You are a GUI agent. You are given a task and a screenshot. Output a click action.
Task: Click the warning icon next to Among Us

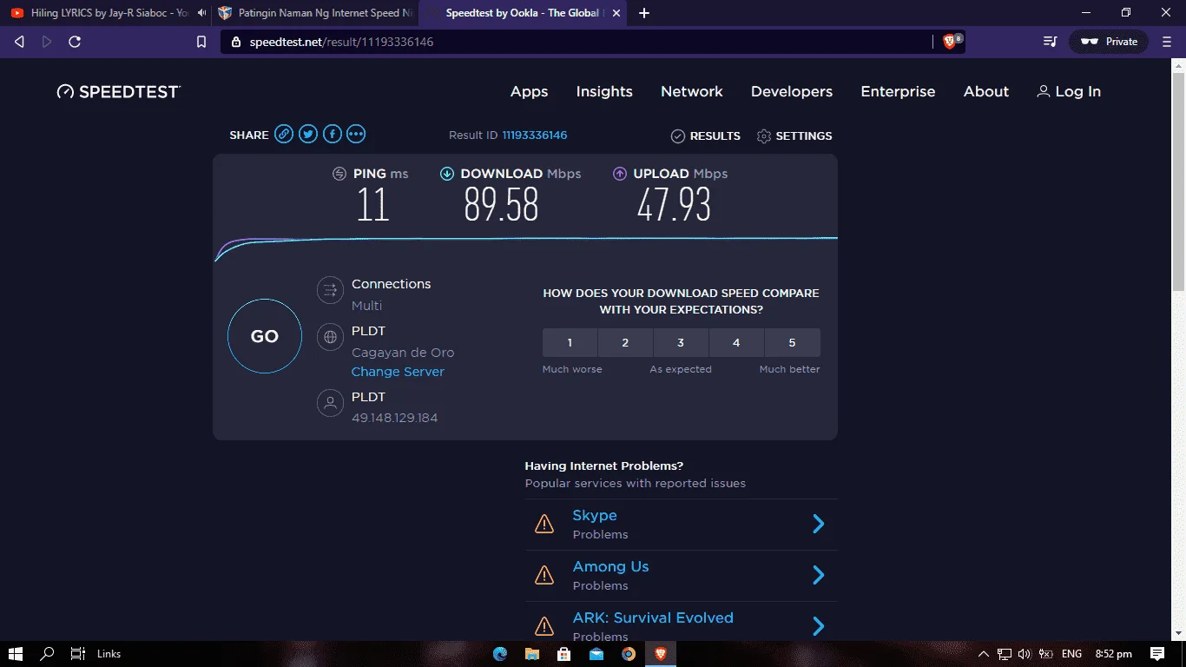(544, 575)
